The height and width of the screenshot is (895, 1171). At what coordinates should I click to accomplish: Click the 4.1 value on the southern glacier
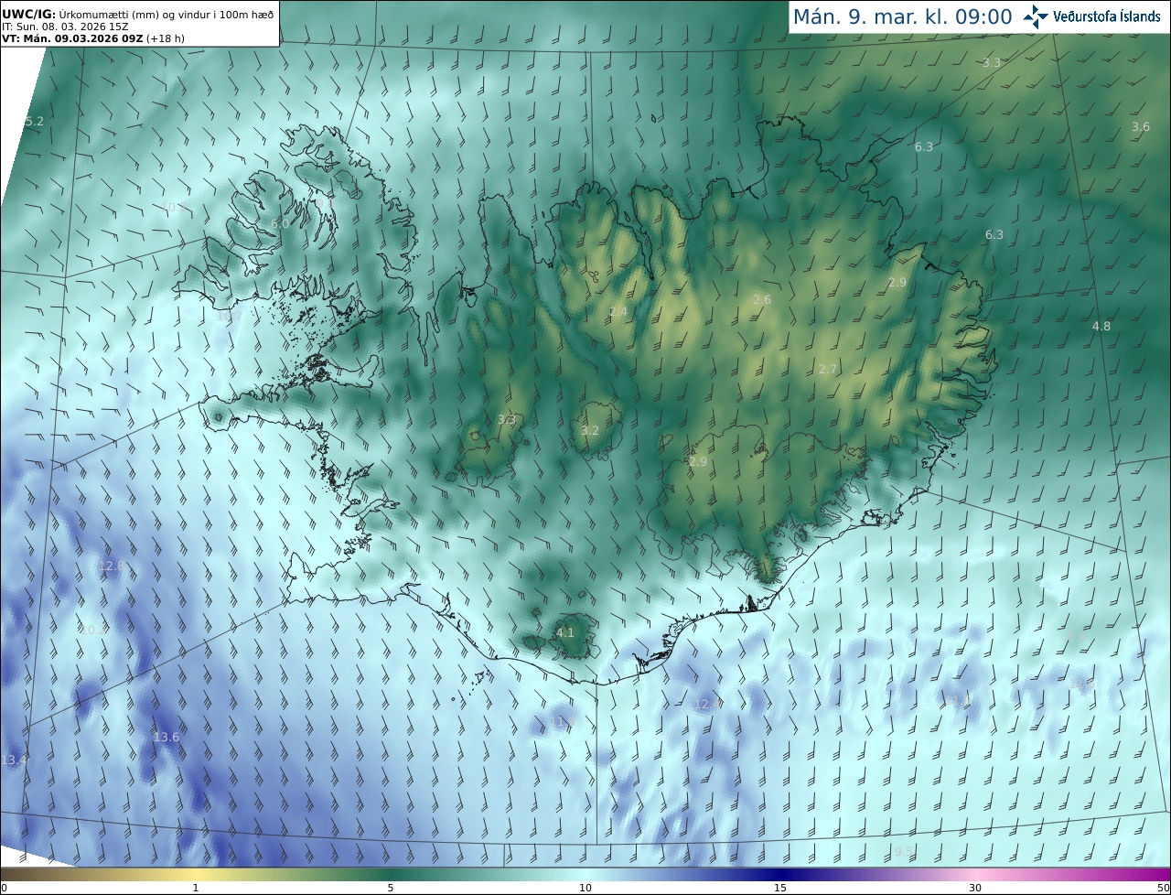click(565, 633)
